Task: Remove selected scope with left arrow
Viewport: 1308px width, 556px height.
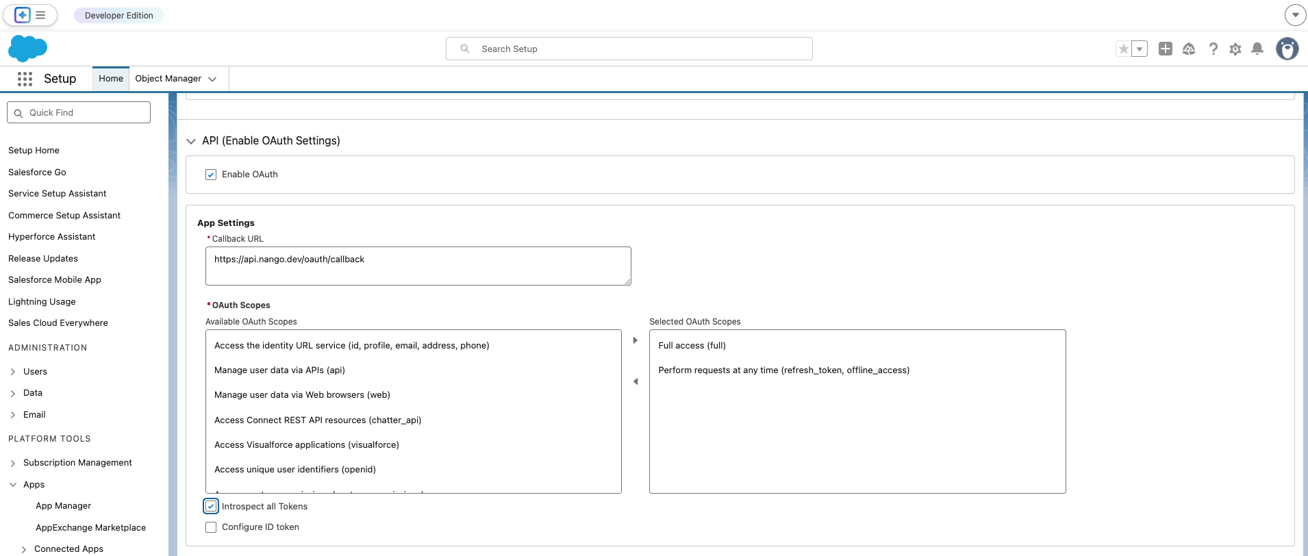Action: pyautogui.click(x=635, y=381)
